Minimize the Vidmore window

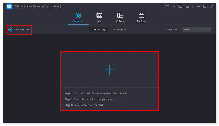pyautogui.click(x=198, y=6)
